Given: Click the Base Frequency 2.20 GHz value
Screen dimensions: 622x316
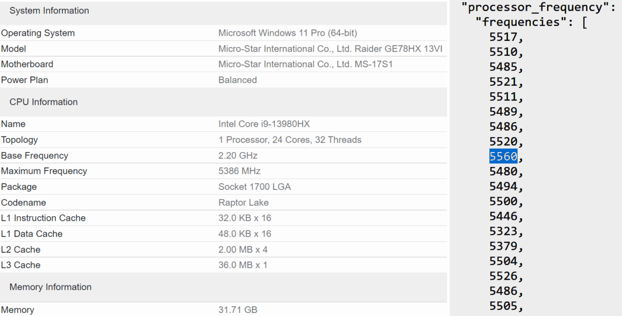Looking at the screenshot, I should tap(238, 156).
